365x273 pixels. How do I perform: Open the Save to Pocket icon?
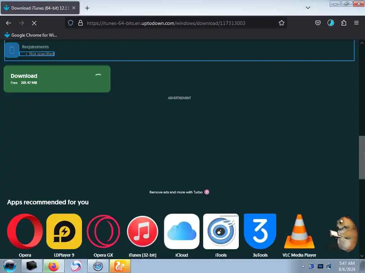pos(318,23)
